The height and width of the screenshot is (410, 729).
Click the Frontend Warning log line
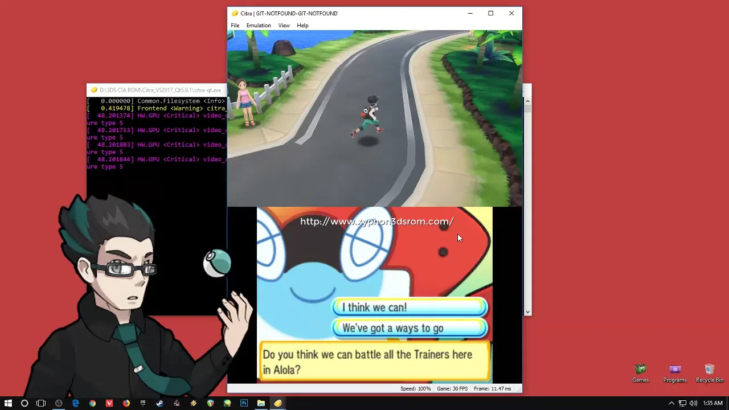click(157, 108)
